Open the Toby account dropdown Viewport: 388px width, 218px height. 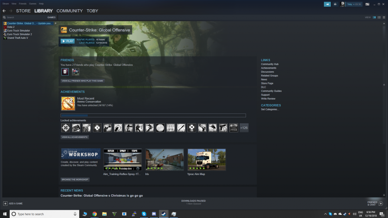[x=354, y=4]
